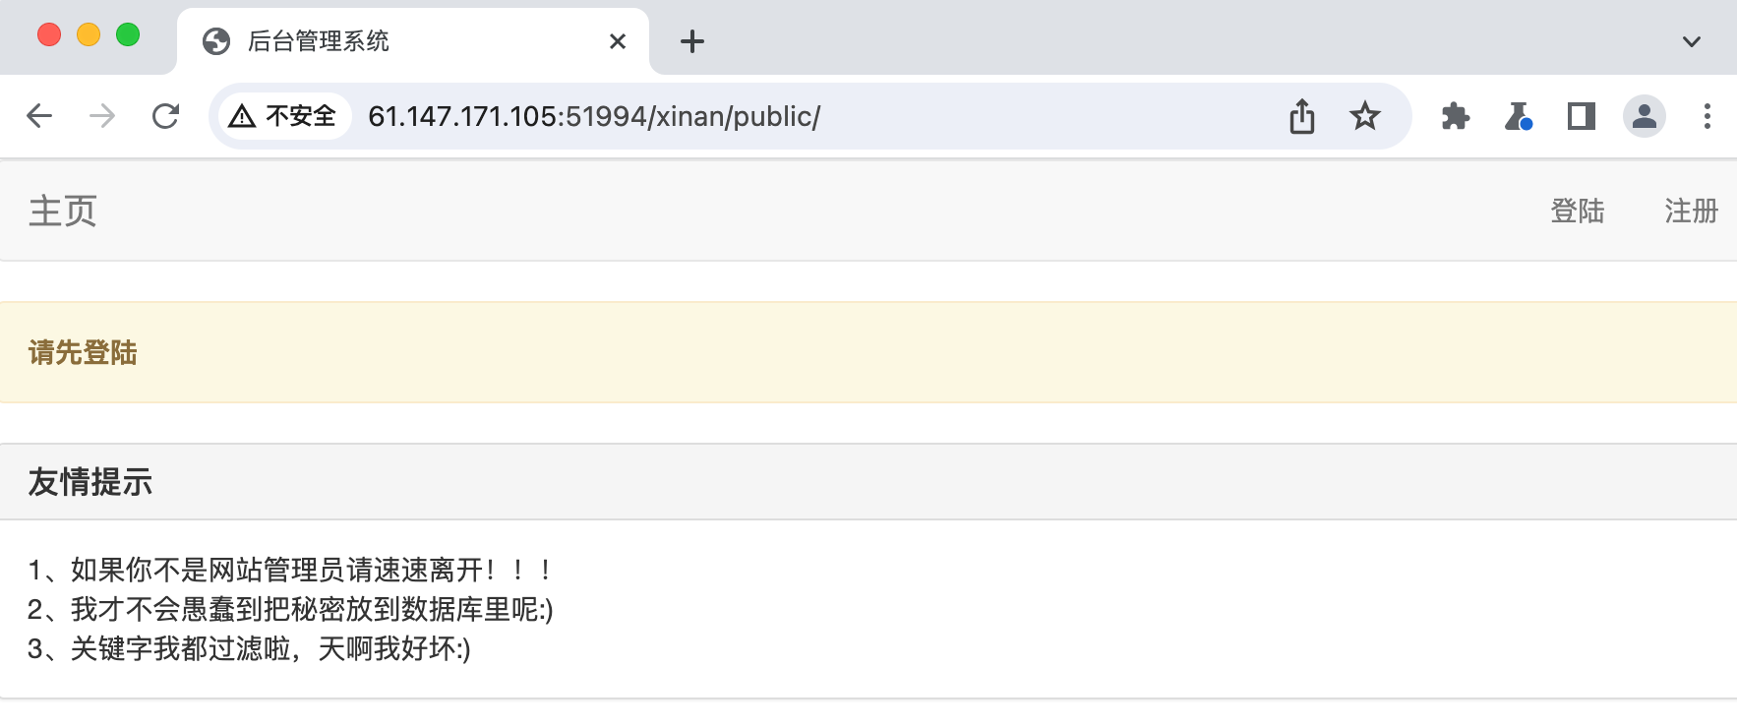Click the page reload icon

(x=165, y=116)
